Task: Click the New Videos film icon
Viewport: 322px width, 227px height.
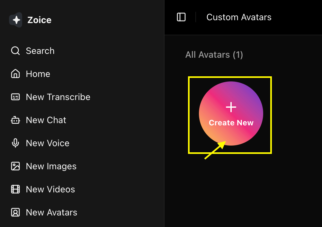Action: point(15,189)
